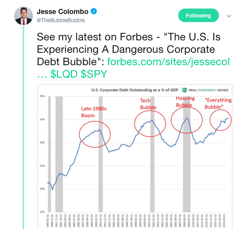This screenshot has width=247, height=229.
Task: Click the 50% y-axis label
Action: 42,96
